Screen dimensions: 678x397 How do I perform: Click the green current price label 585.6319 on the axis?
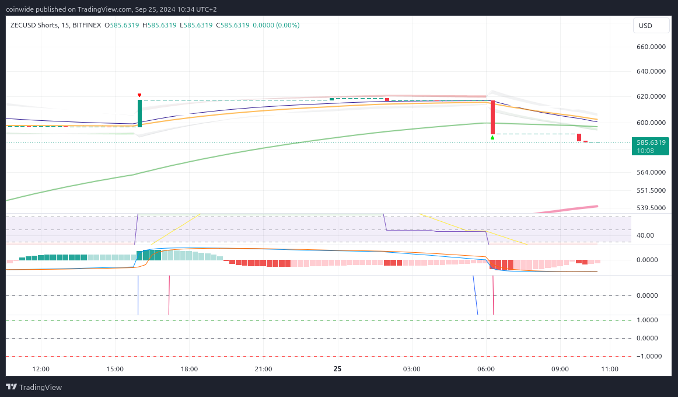point(651,142)
